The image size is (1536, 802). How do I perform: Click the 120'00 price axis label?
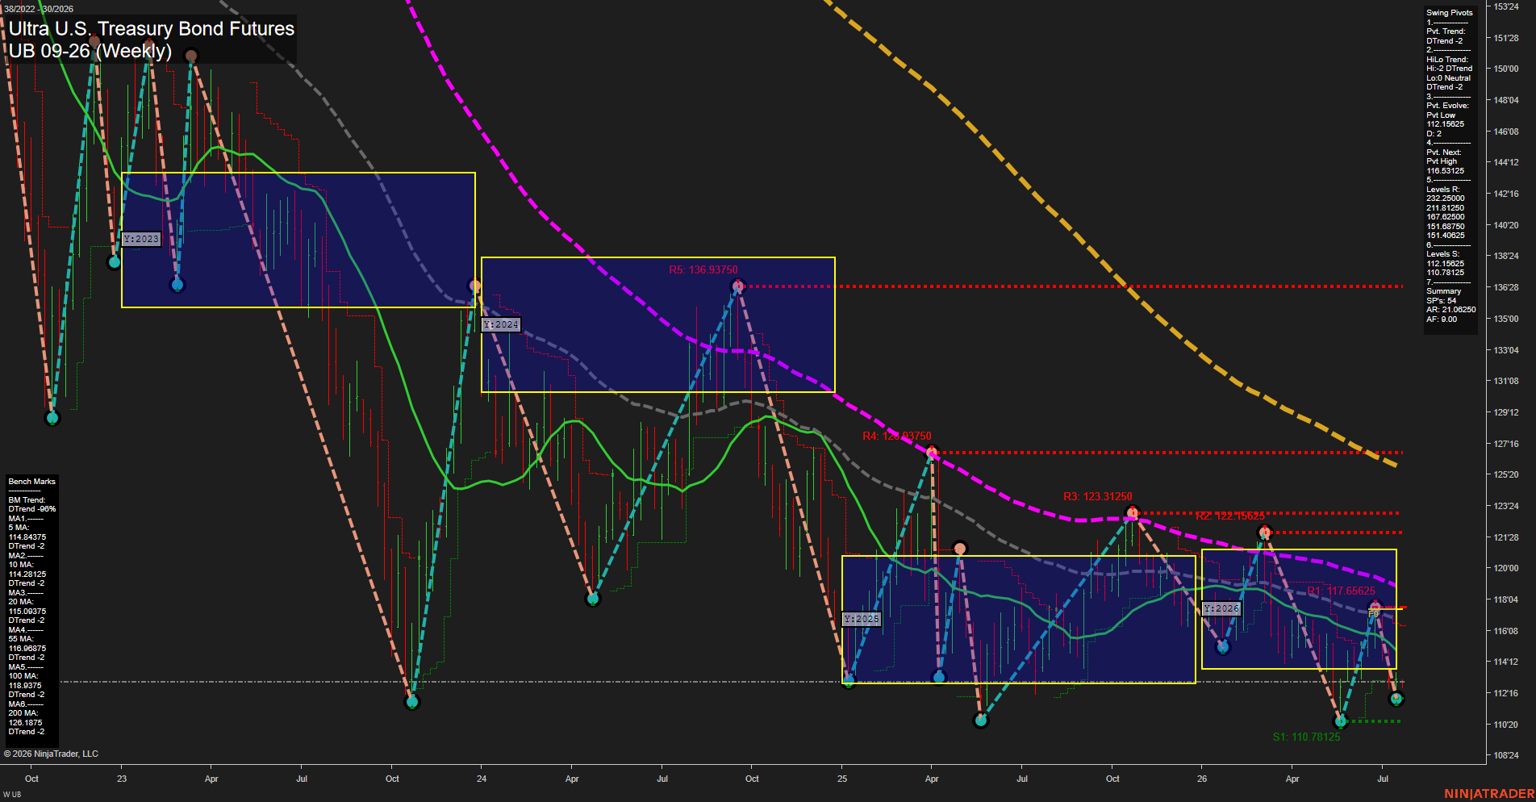[1506, 568]
